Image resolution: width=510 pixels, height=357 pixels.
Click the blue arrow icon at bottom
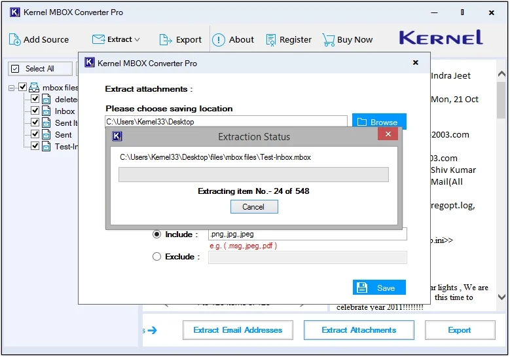153,330
